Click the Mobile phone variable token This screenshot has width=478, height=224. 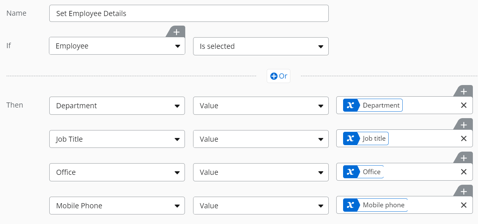(x=375, y=205)
